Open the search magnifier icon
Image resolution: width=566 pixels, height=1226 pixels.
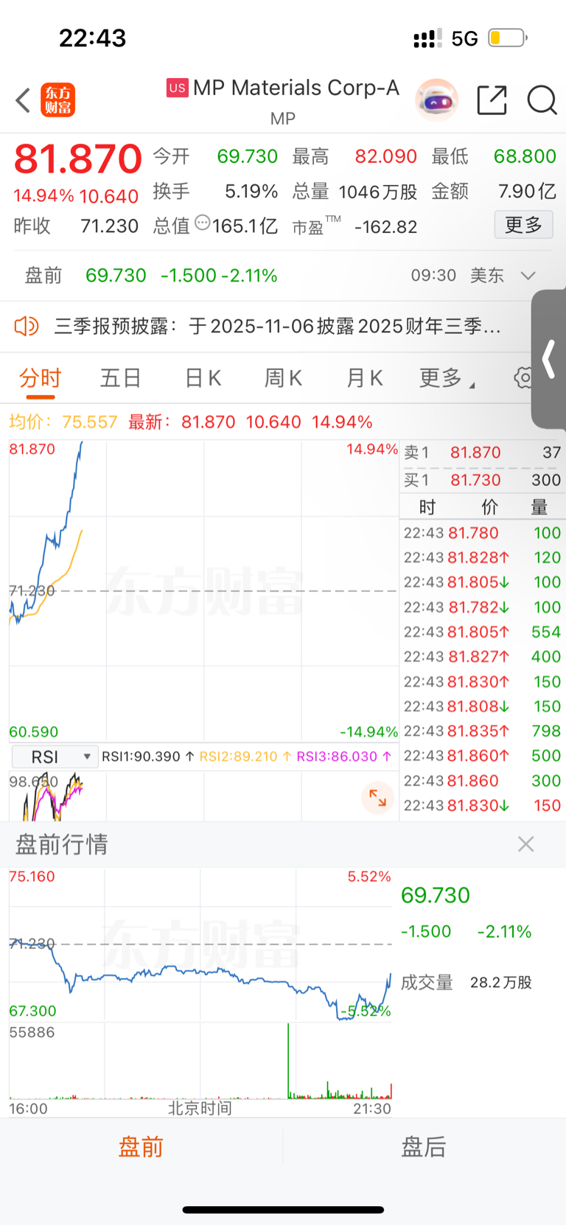(542, 100)
